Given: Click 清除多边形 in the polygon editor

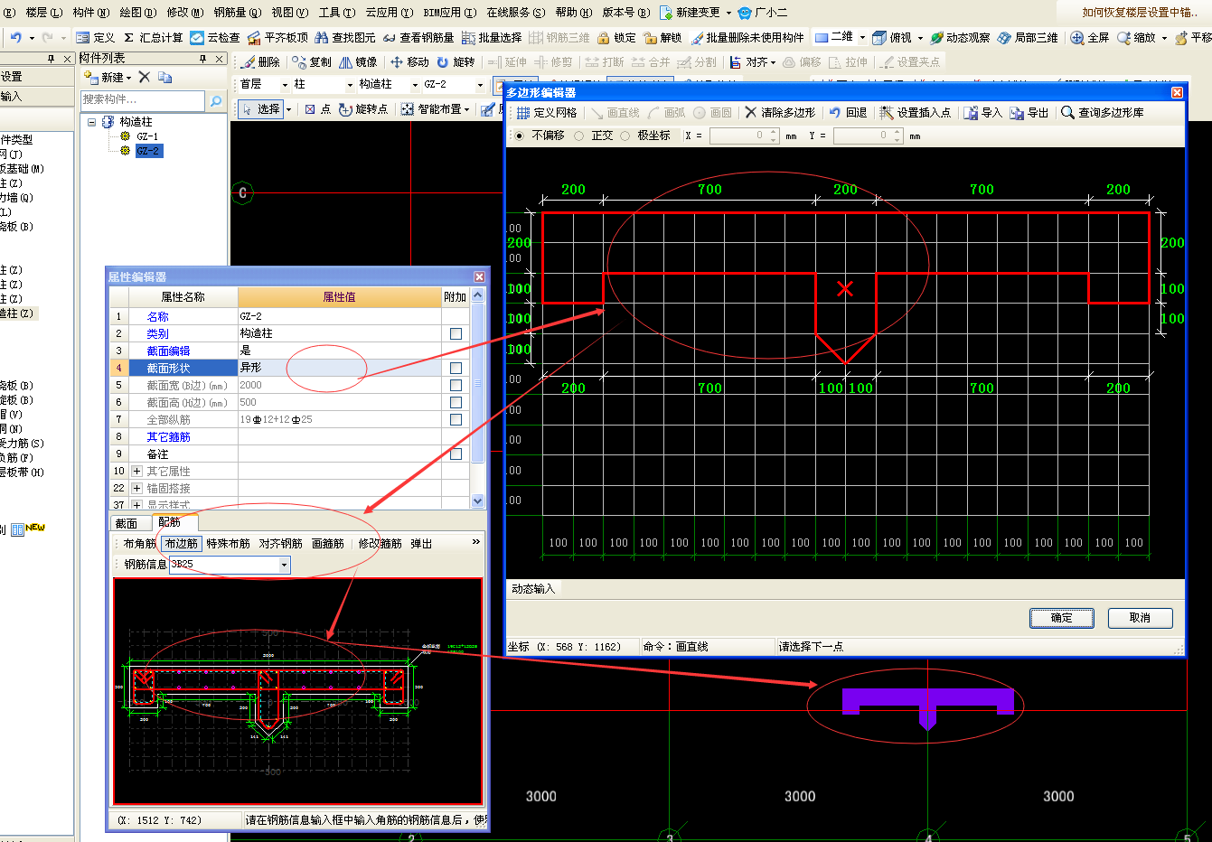Looking at the screenshot, I should 780,112.
